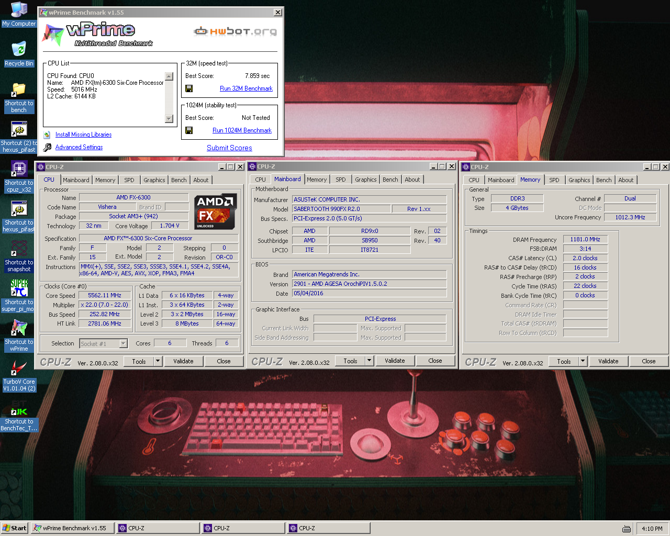Click the Submit Scores link
Image resolution: width=670 pixels, height=536 pixels.
coord(229,148)
